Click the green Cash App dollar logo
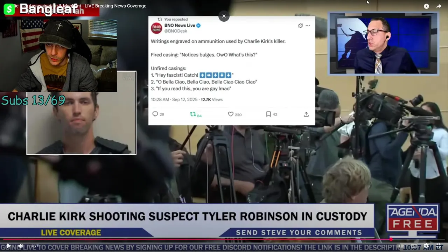This screenshot has height=252, width=448. click(x=9, y=9)
